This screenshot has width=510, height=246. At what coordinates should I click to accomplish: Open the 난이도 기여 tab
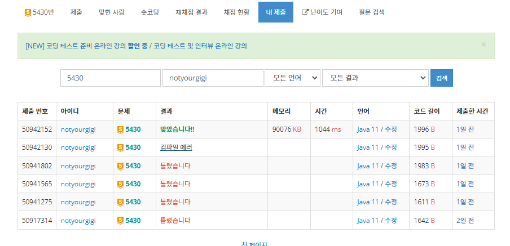[x=322, y=12]
